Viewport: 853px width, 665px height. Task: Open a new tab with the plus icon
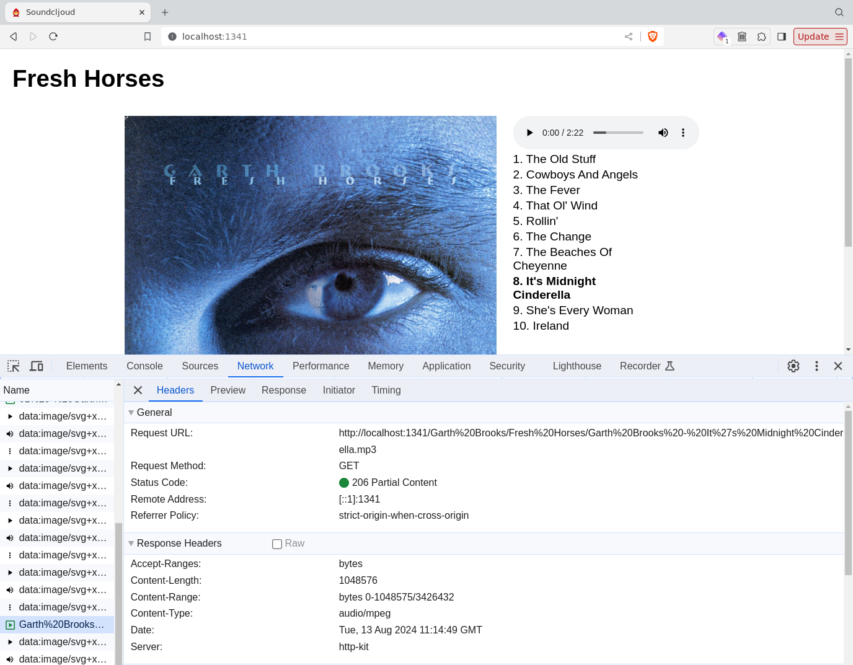point(165,12)
